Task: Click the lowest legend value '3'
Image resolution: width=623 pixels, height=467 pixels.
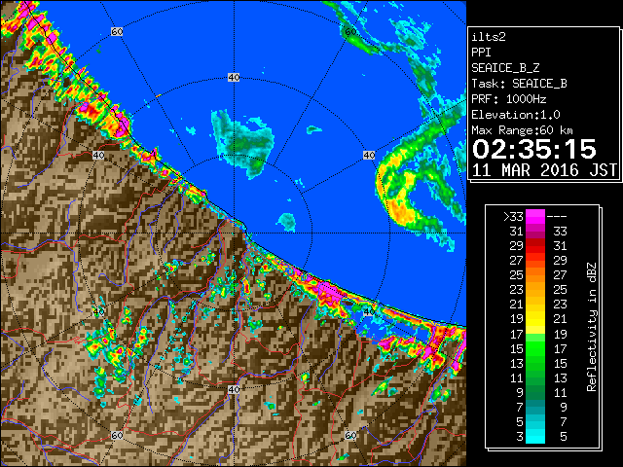Action: 520,437
